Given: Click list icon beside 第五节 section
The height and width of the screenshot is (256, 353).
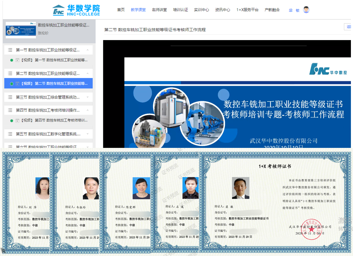Looking at the screenshot, I should 10,134.
